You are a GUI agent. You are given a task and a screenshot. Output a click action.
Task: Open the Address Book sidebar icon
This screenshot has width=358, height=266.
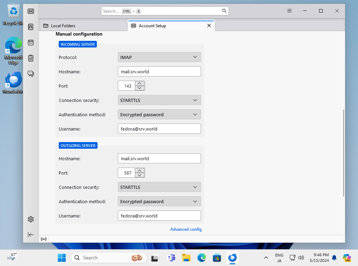coord(31,27)
